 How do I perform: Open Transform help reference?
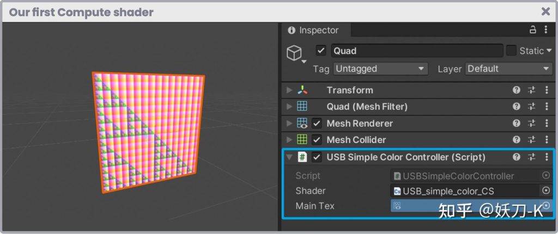517,90
